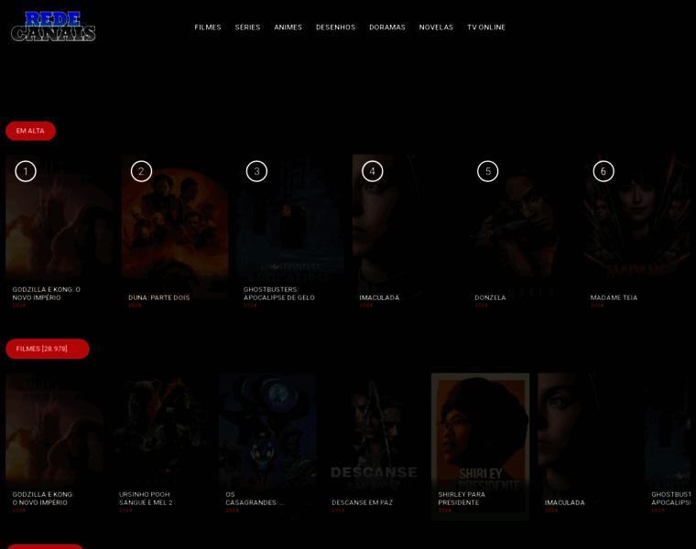Open Ursinho Pooh: Sangue e Mel 2 poster
This screenshot has height=549, width=696.
coord(160,446)
